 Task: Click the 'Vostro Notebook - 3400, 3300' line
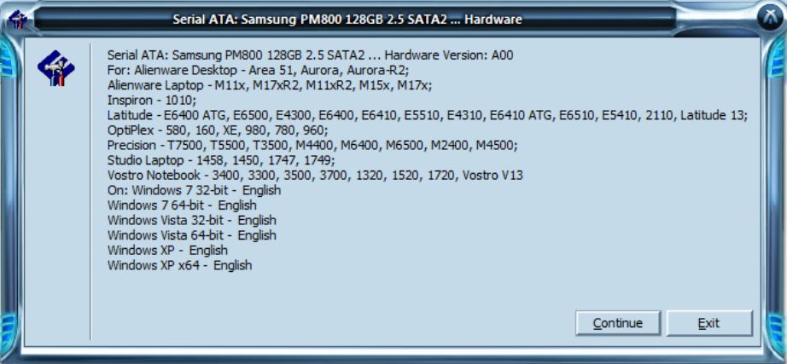[x=315, y=176]
